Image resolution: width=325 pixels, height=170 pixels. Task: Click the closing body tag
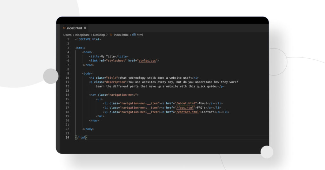[x=88, y=129]
